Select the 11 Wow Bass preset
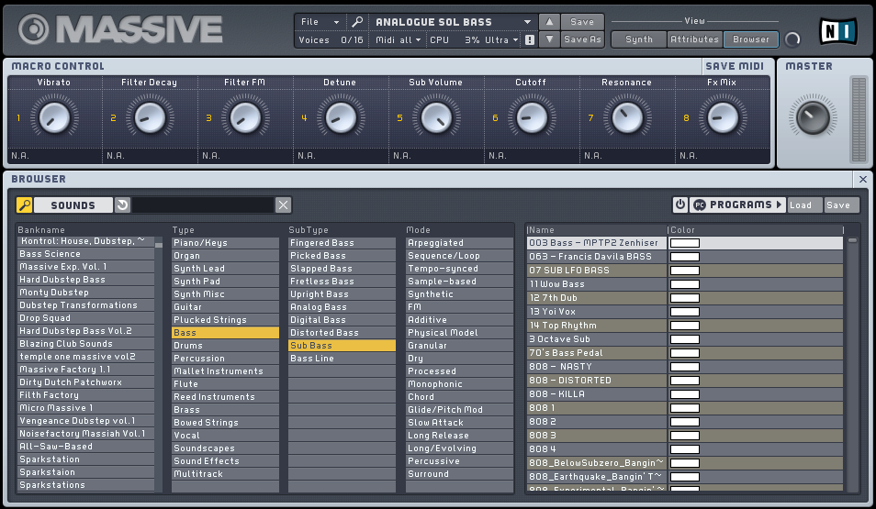Viewport: 876px width, 509px height. (x=597, y=284)
